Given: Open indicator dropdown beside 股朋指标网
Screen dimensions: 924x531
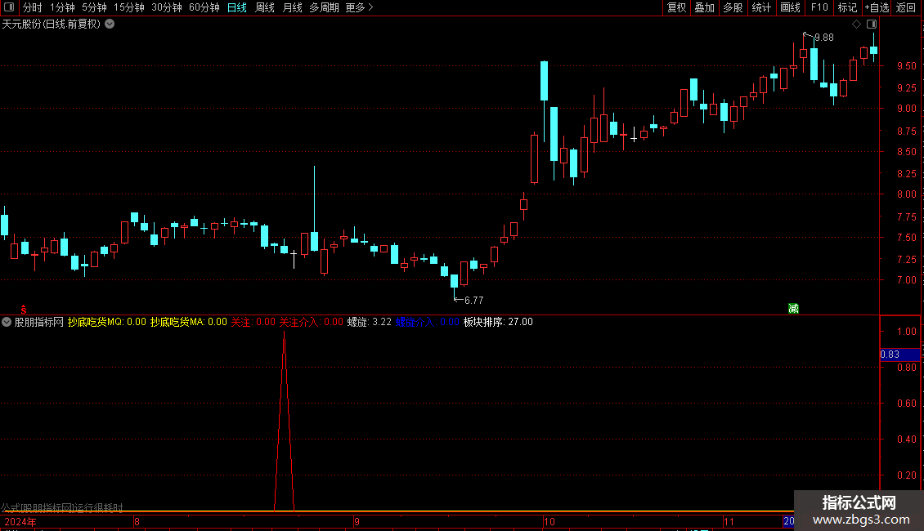Looking at the screenshot, I should coord(7,322).
